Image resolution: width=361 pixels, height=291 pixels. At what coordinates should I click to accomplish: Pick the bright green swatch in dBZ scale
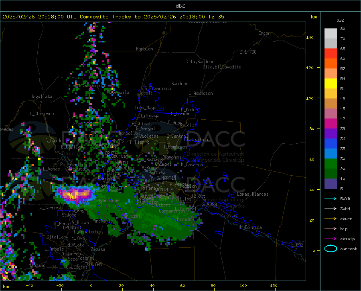click(331, 164)
